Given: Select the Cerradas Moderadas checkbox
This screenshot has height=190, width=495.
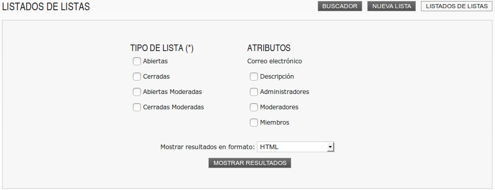Looking at the screenshot, I should tap(137, 107).
